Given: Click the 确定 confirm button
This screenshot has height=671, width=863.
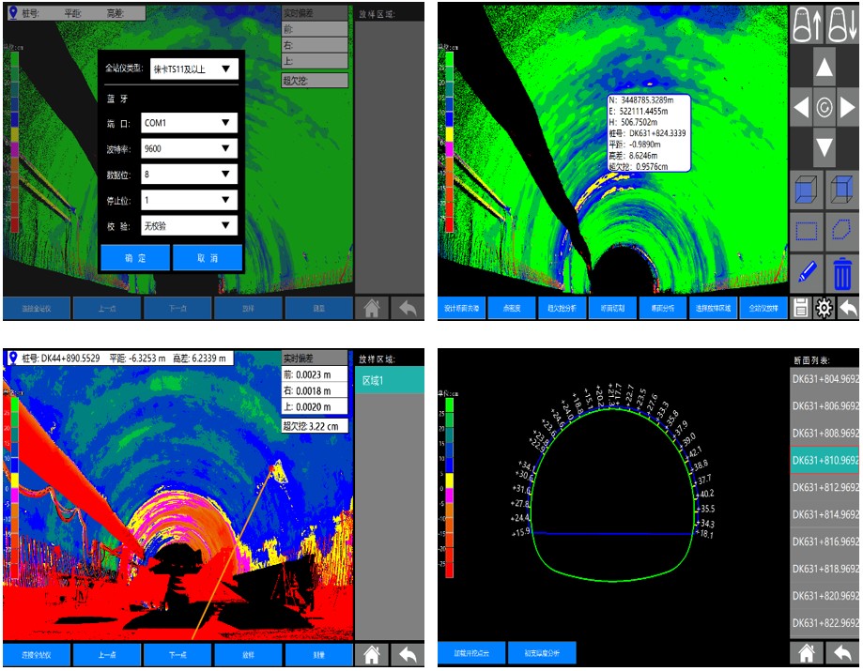Looking at the screenshot, I should [x=135, y=258].
